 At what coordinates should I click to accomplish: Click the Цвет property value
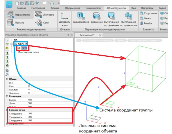(x=50, y=86)
